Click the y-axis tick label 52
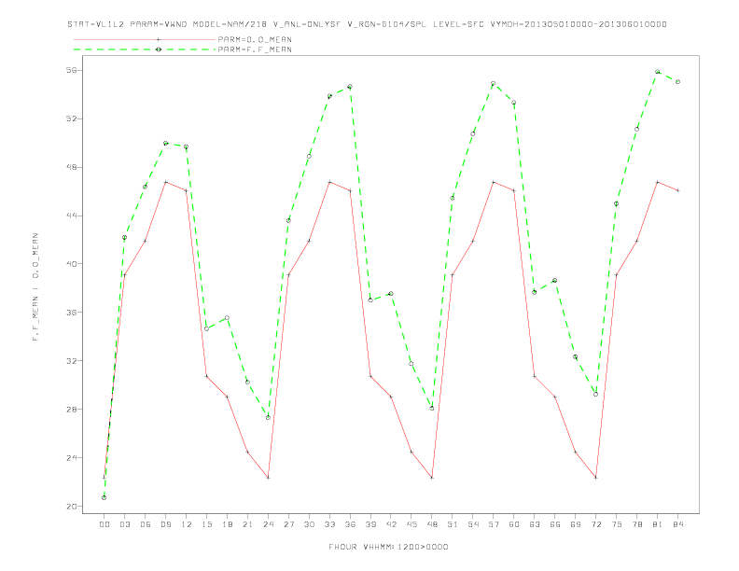739x571 pixels. click(x=74, y=118)
